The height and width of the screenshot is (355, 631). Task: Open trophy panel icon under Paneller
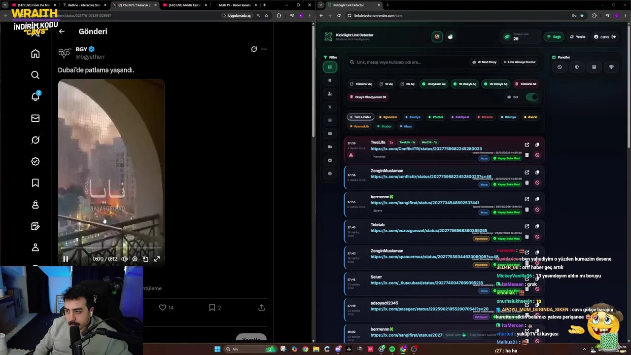(611, 67)
